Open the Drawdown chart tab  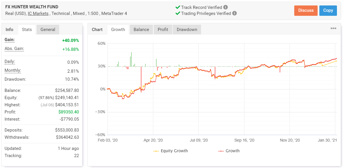tap(187, 30)
